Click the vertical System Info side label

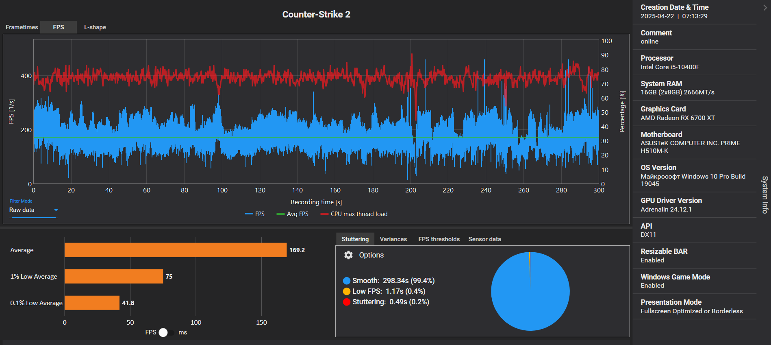765,194
